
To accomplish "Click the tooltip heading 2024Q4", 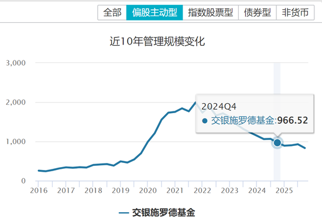I will pyautogui.click(x=219, y=107).
